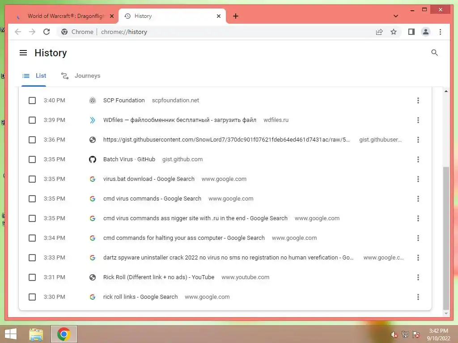Open the Windows Start button
This screenshot has height=343, width=458.
click(x=11, y=334)
